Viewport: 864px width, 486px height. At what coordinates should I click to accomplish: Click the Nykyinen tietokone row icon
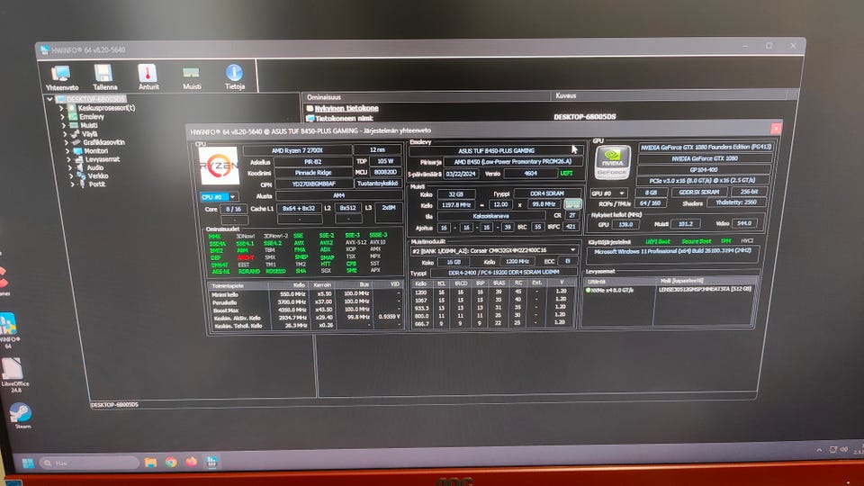tap(310, 109)
